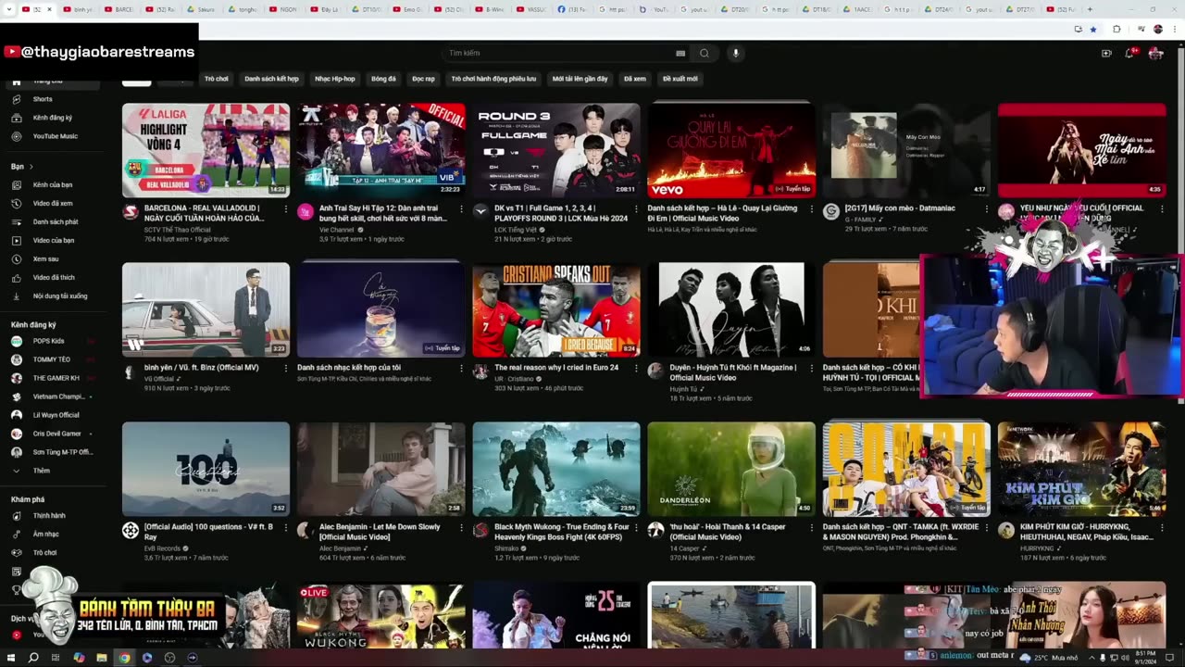Open options menu for Anh Trai Say Hi video

[x=461, y=208]
